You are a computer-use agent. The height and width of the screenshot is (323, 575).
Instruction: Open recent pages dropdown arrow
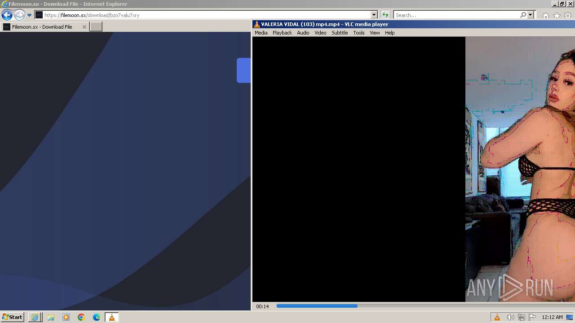coord(29,15)
